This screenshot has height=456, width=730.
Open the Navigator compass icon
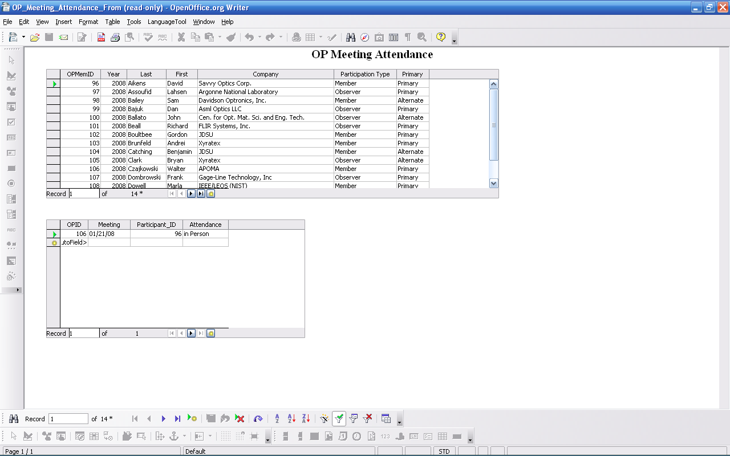[x=365, y=38]
